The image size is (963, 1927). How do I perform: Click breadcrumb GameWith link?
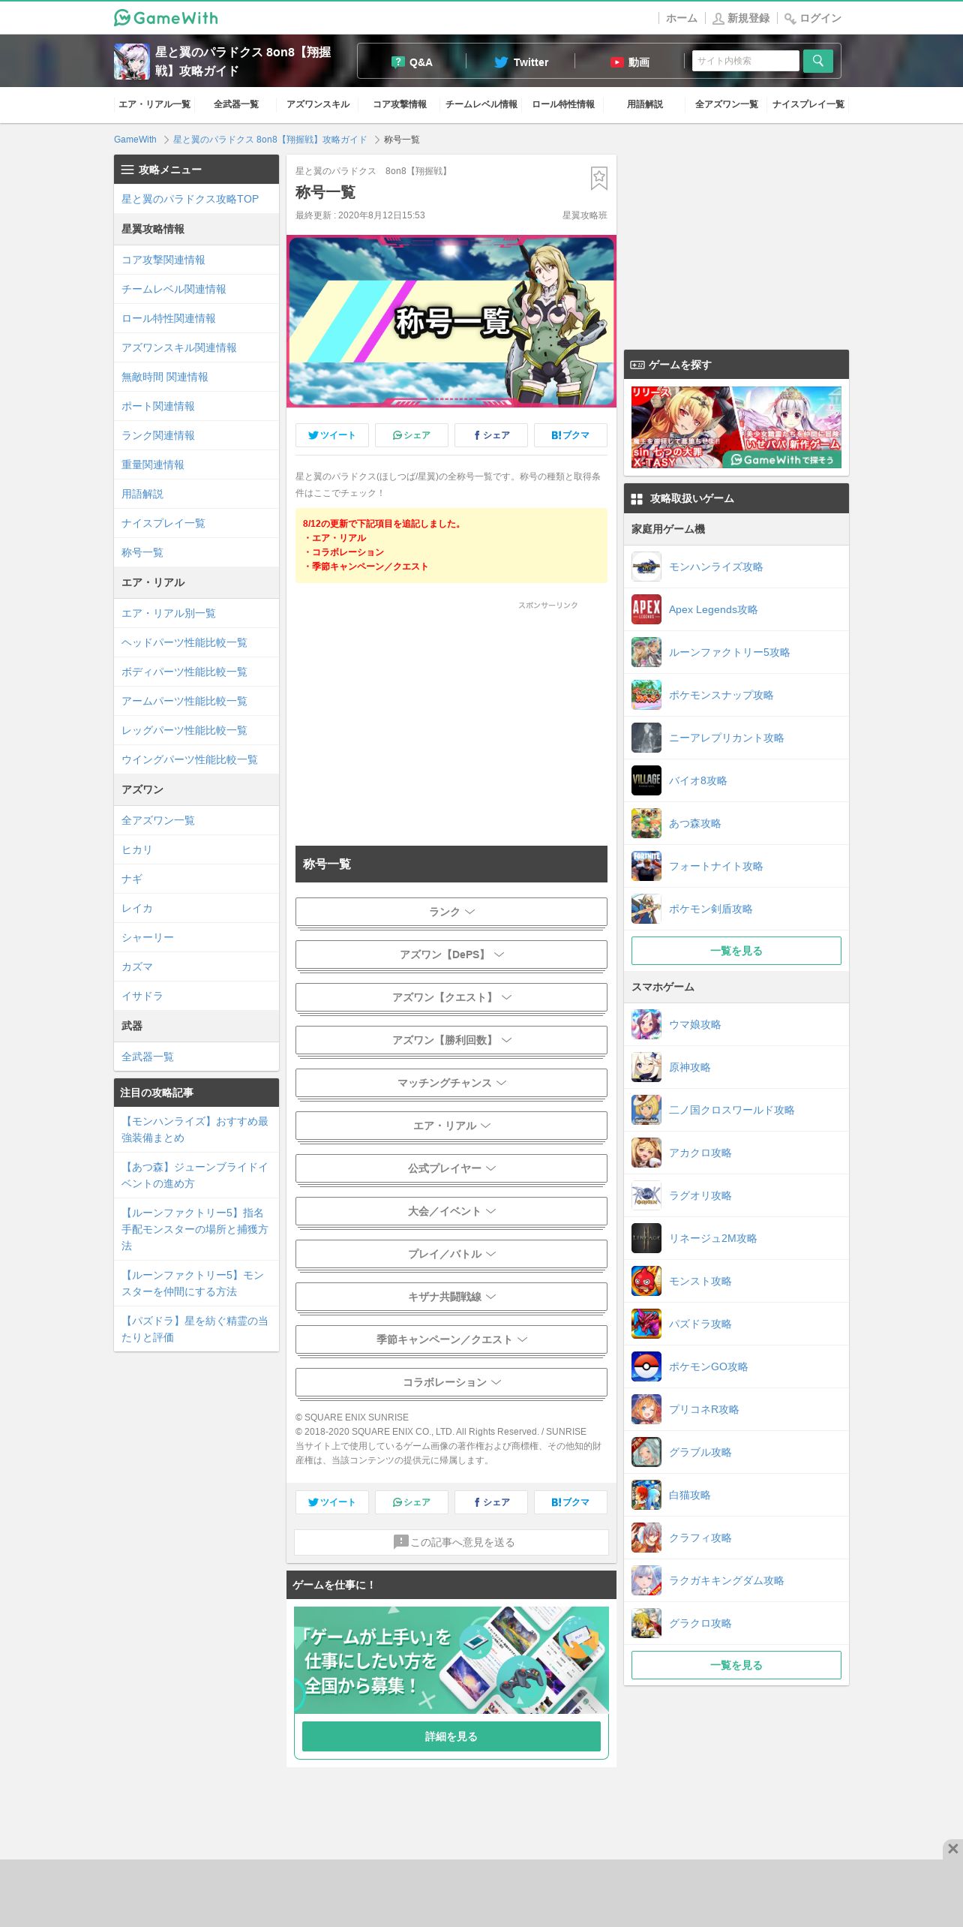135,140
